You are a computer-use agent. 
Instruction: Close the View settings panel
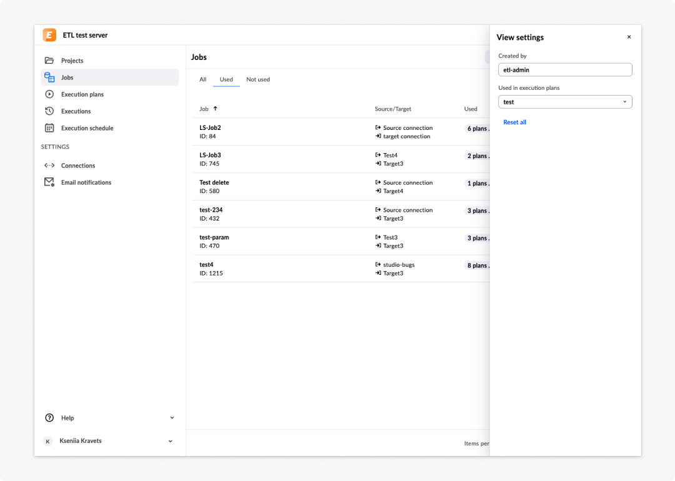point(629,37)
